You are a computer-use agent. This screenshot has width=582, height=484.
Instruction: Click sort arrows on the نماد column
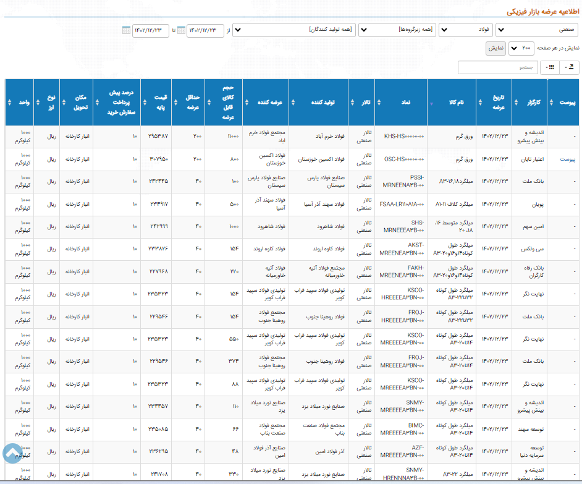[379, 103]
